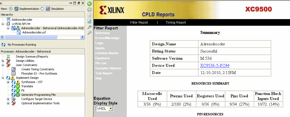Click the Adressdecoder.ucf file icon
The width and height of the screenshot is (290, 117).
[19, 33]
